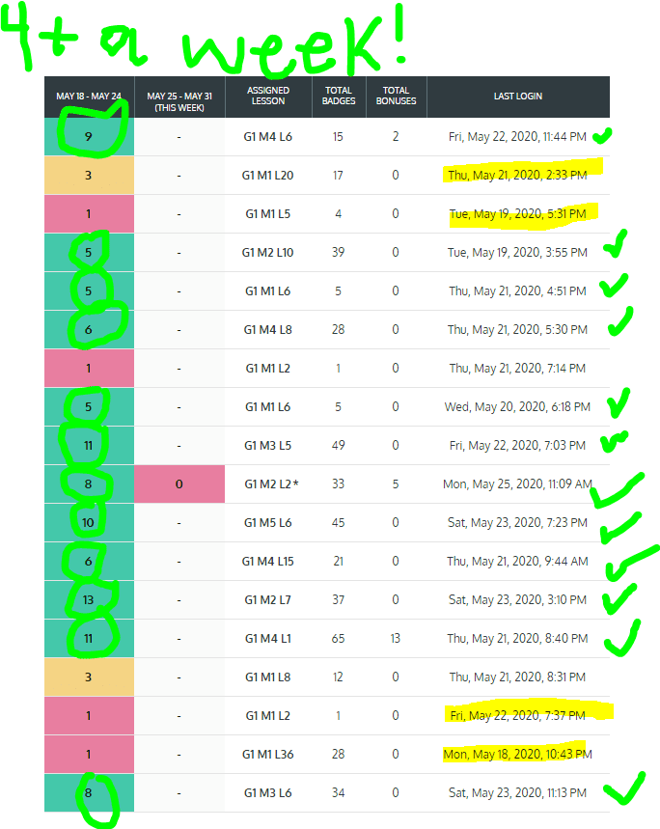The image size is (660, 829).
Task: Click the highlighted Tue, May 19, 5:31 PM login
Action: pos(520,214)
